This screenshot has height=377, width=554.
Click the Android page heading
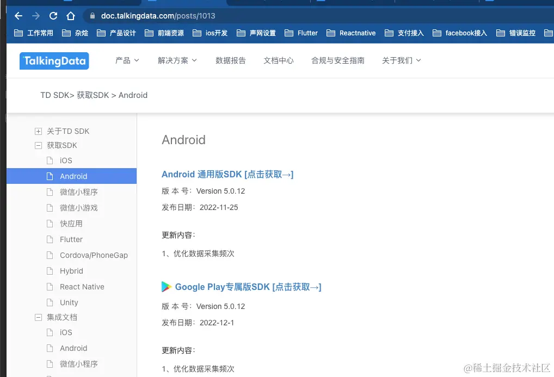(x=183, y=140)
